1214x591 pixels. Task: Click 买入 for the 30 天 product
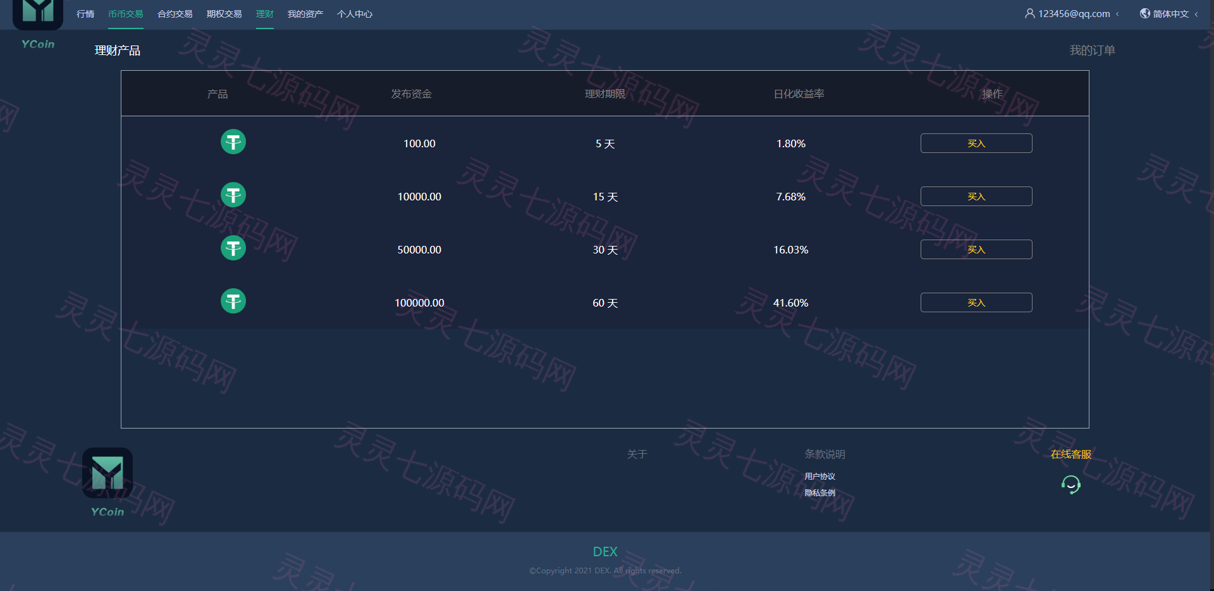tap(976, 250)
